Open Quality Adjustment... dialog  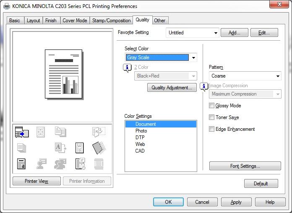[172, 88]
